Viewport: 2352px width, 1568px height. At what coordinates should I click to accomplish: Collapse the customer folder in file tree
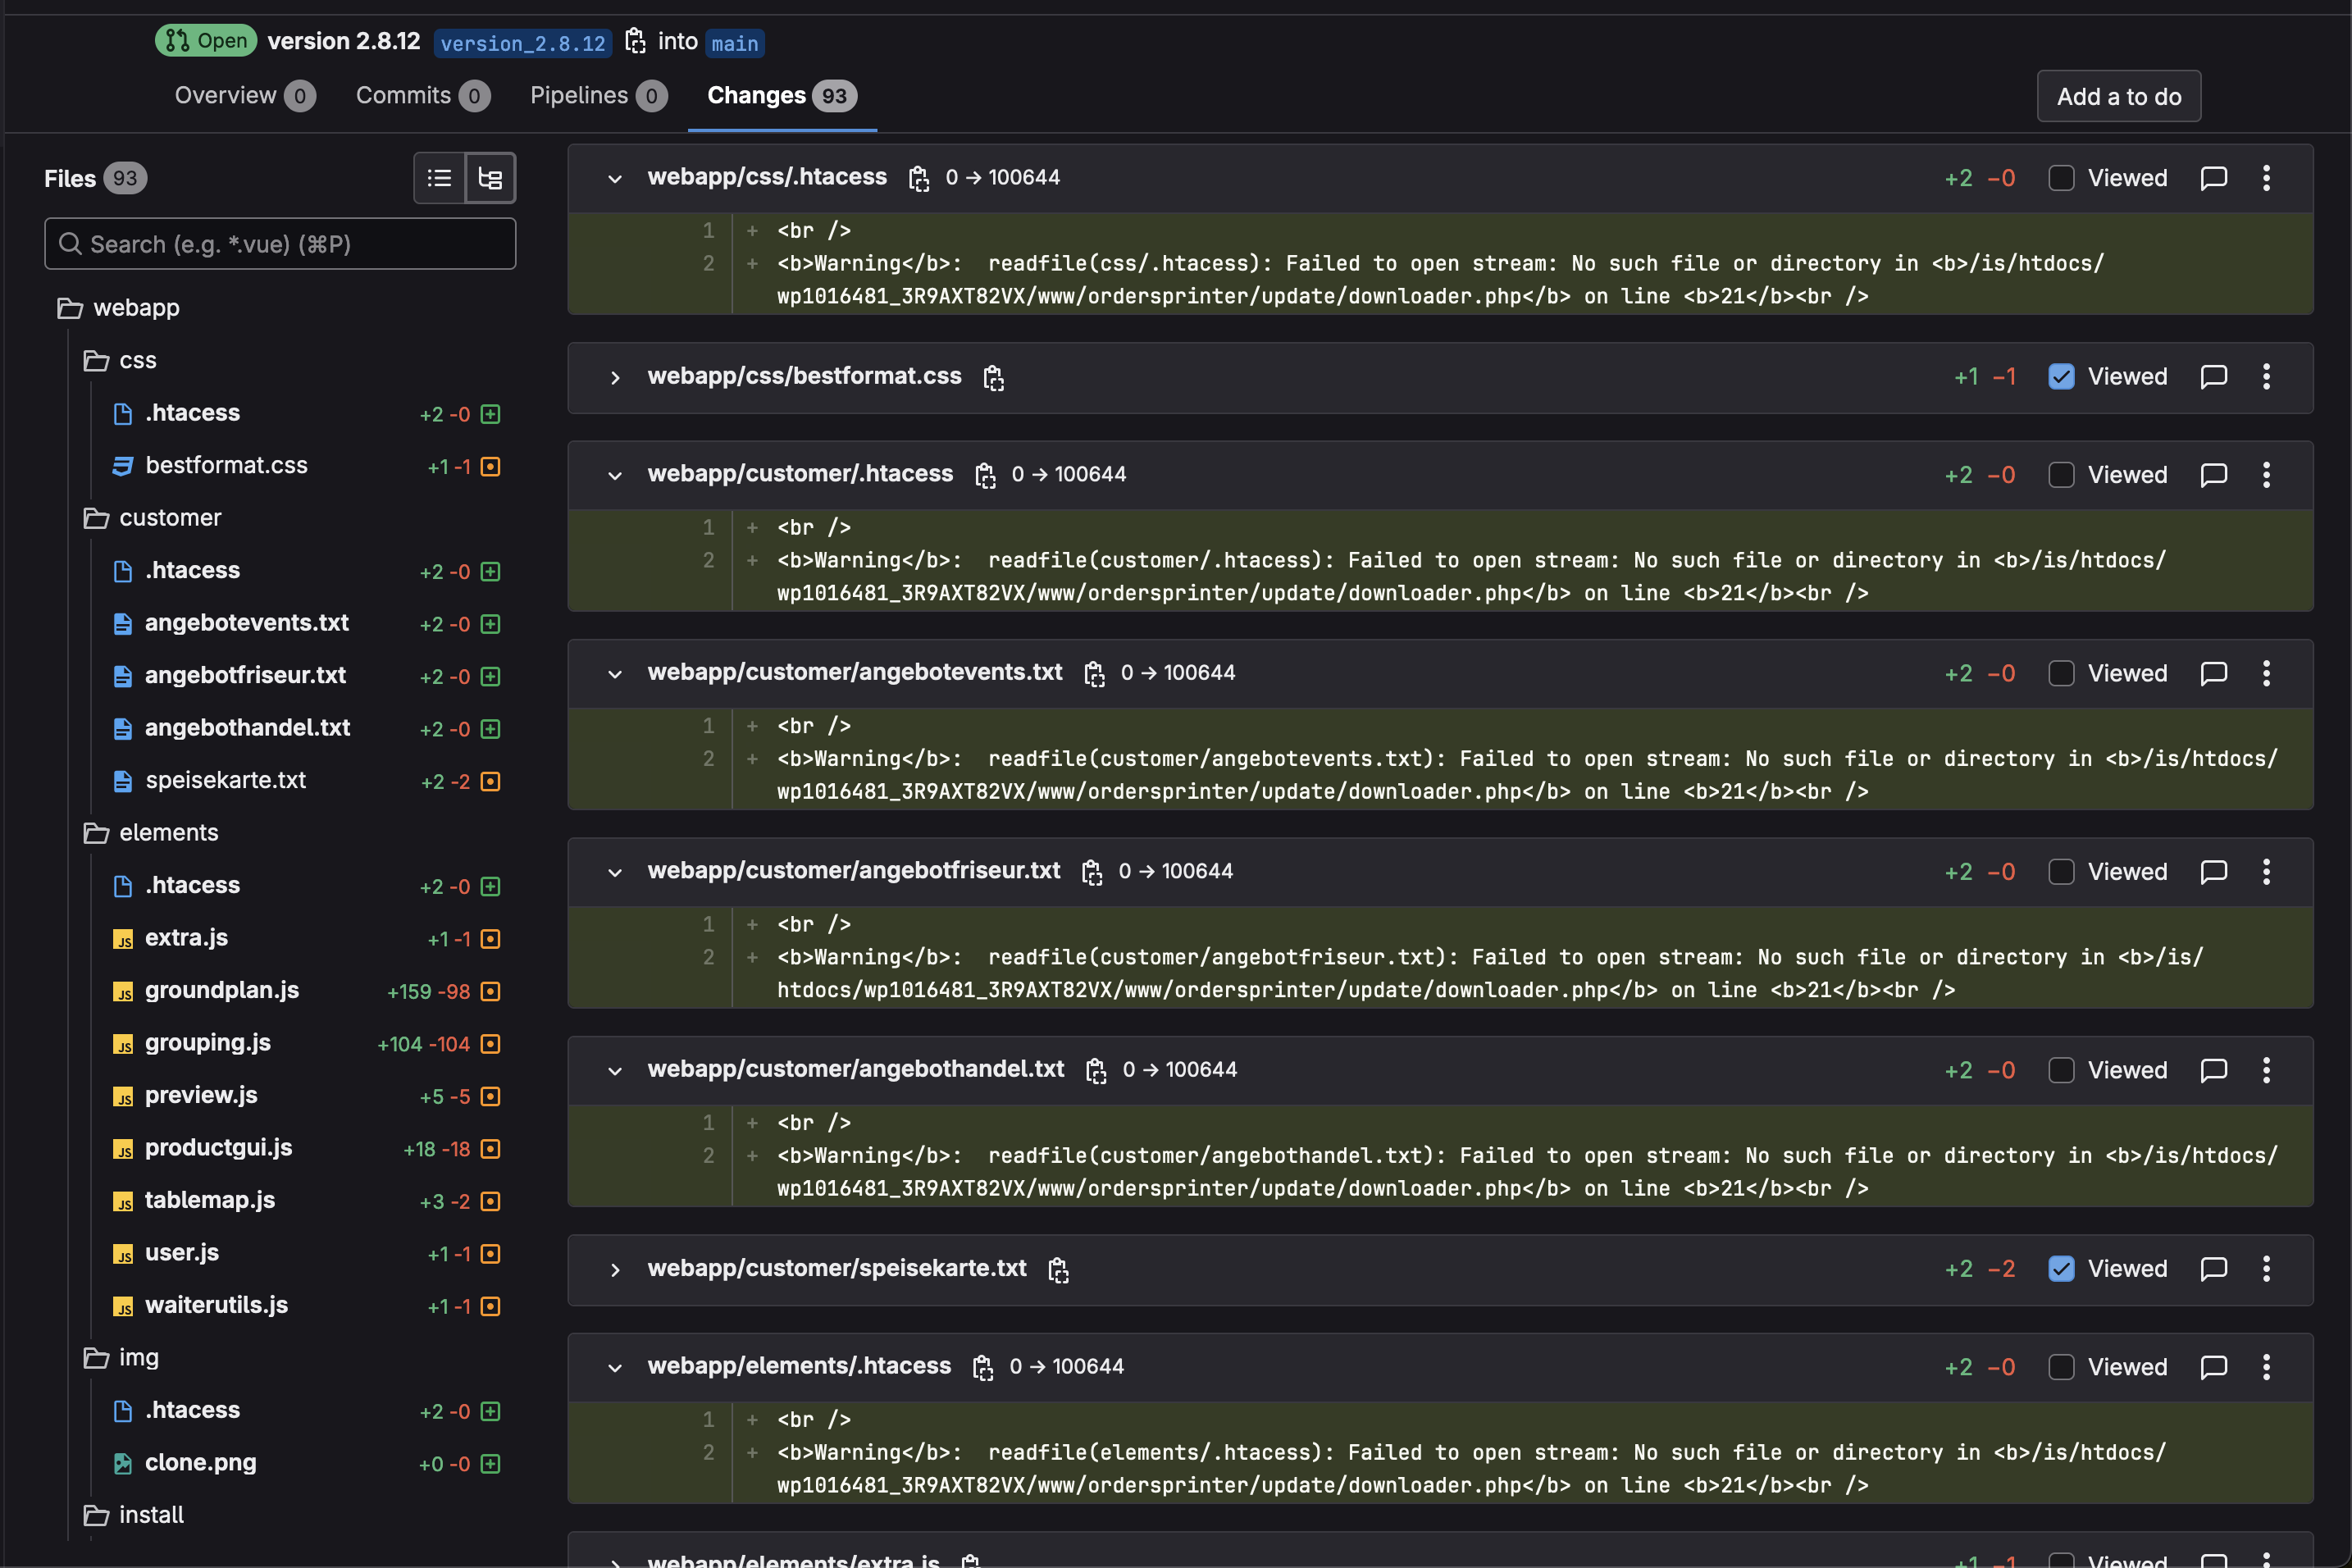coord(152,518)
